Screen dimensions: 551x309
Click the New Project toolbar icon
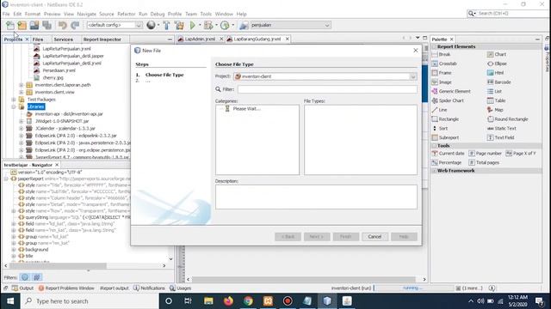click(x=22, y=25)
